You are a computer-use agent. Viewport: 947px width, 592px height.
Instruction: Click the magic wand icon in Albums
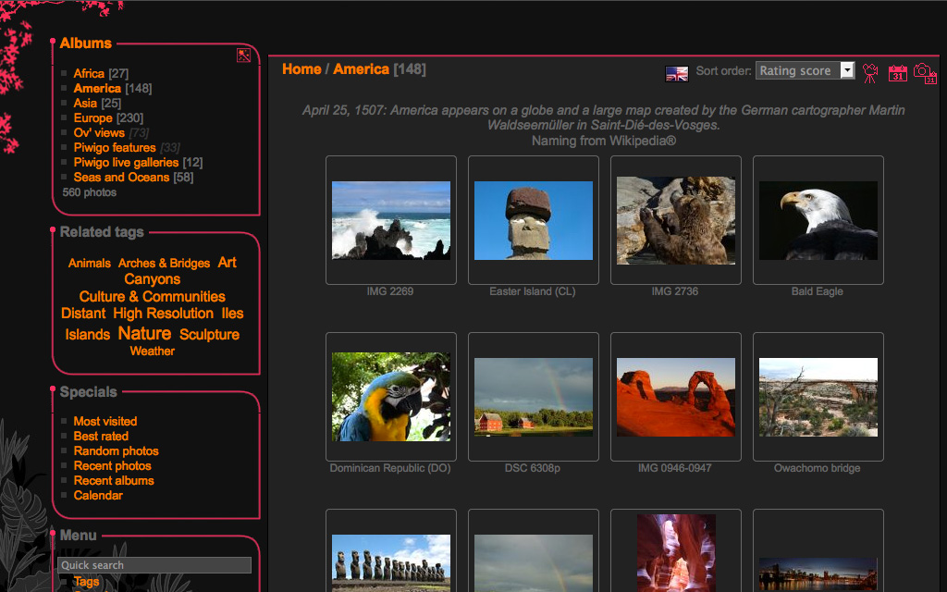pyautogui.click(x=243, y=55)
